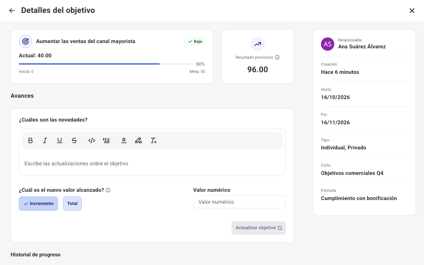Click the objective progress bar at 80%
Viewport: 424px width, 265px height.
coord(107,64)
